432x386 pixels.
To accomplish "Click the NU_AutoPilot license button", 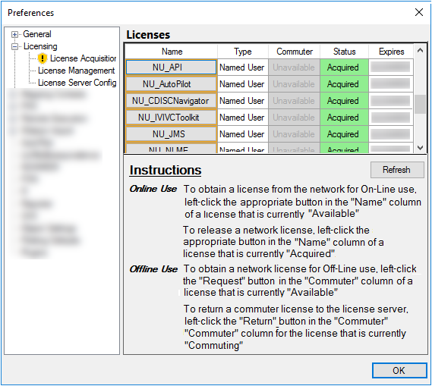I will (x=171, y=84).
